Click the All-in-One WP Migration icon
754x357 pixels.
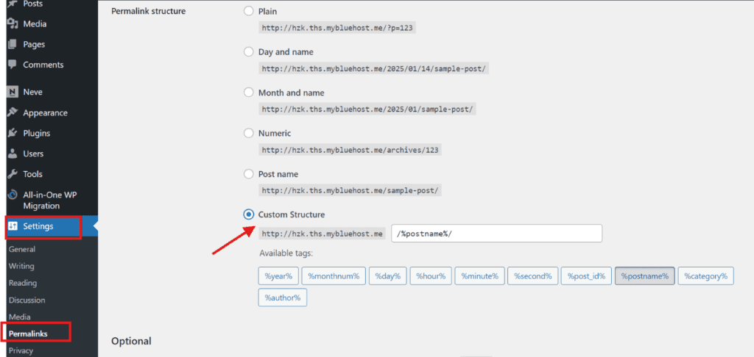pyautogui.click(x=13, y=195)
